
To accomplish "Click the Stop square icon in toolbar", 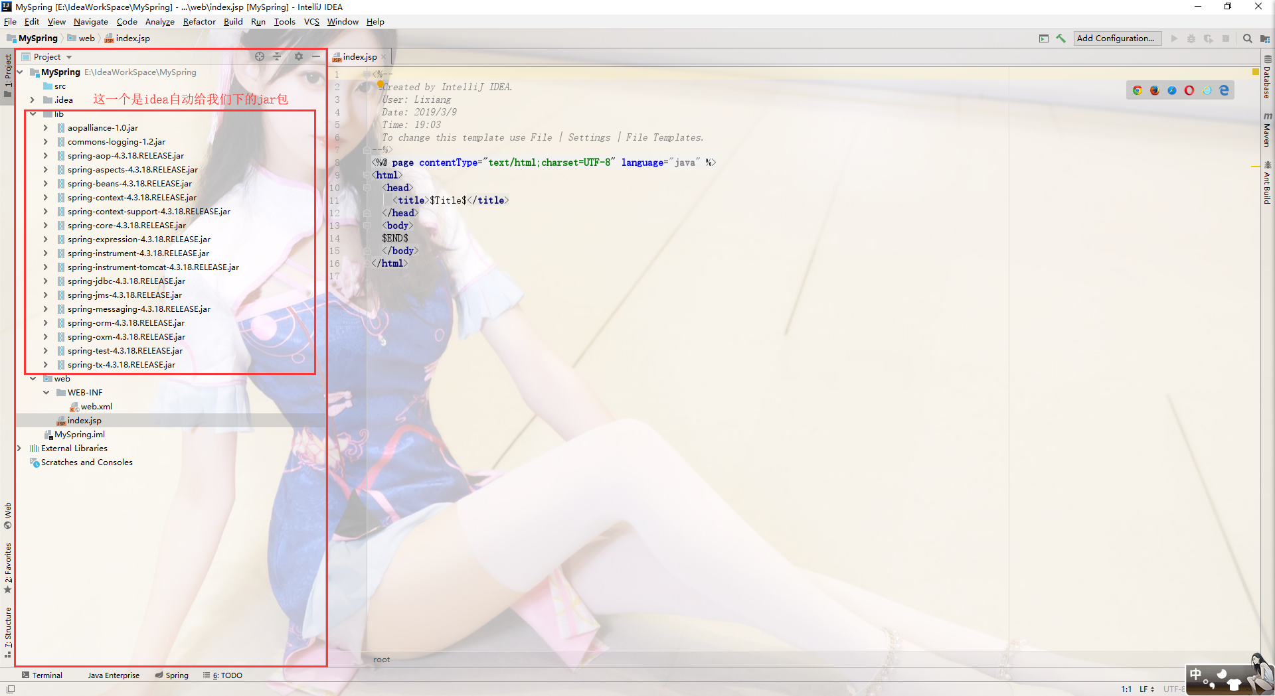I will tap(1226, 38).
